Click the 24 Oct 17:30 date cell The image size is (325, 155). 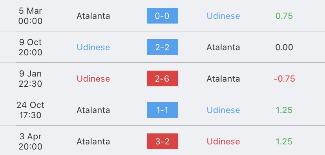pos(30,110)
